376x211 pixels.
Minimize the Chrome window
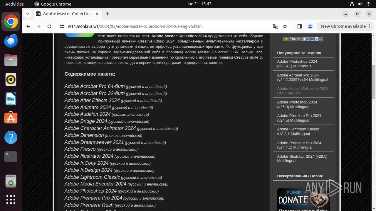tap(346, 14)
